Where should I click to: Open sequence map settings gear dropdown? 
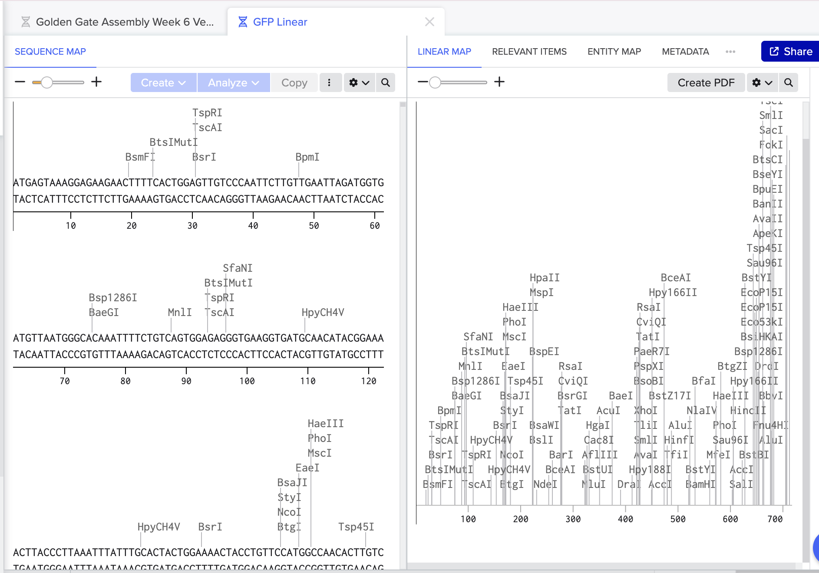(359, 82)
